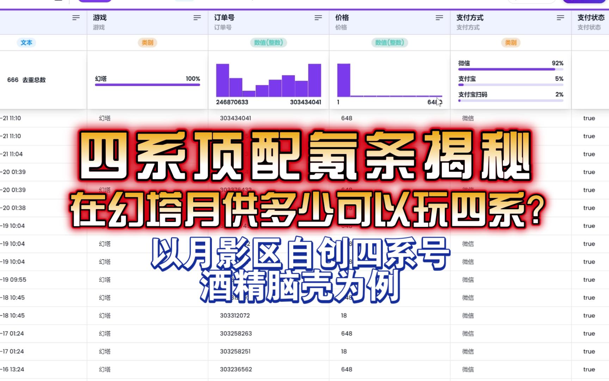Click the tall bar in the 价格 histogram

click(x=344, y=80)
